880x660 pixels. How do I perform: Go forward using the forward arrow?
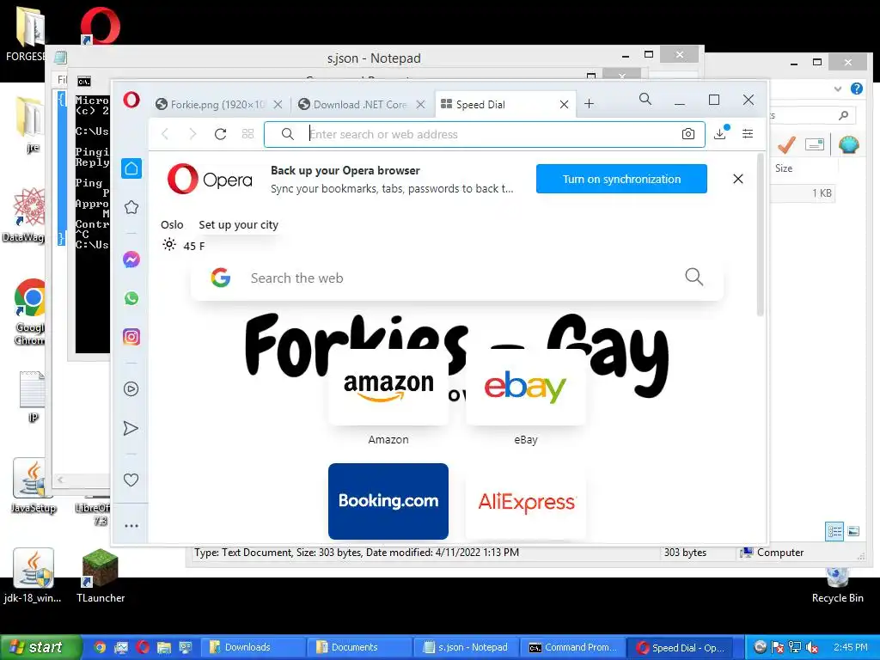point(192,134)
